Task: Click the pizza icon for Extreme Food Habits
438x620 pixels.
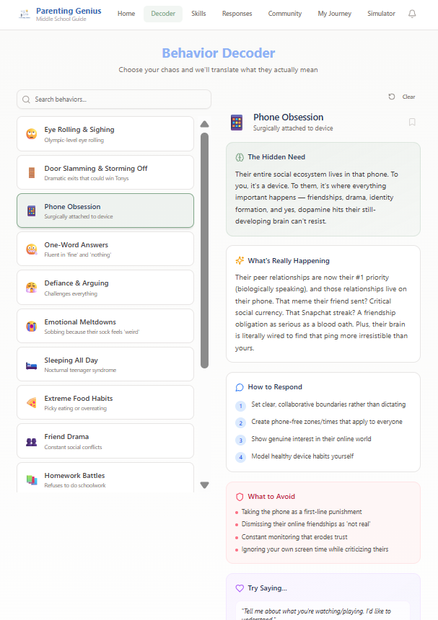Action: (31, 402)
